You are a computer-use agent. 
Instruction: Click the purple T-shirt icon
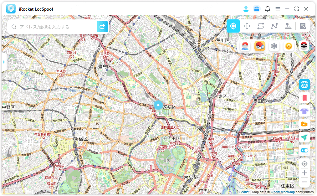(304, 111)
